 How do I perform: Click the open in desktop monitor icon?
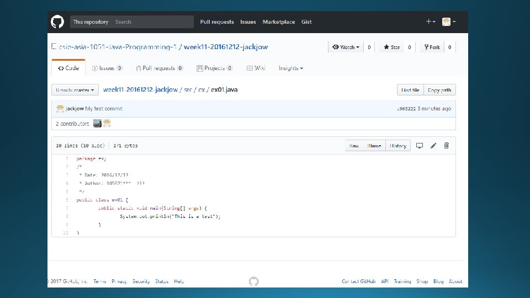420,146
